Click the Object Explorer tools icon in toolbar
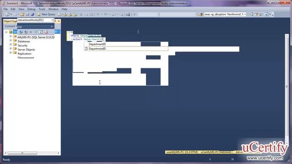 [261, 14]
